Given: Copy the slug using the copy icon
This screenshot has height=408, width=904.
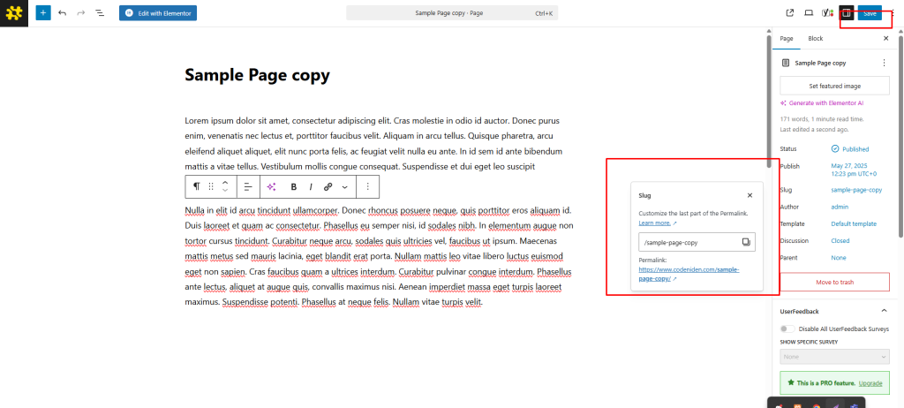Looking at the screenshot, I should point(746,242).
